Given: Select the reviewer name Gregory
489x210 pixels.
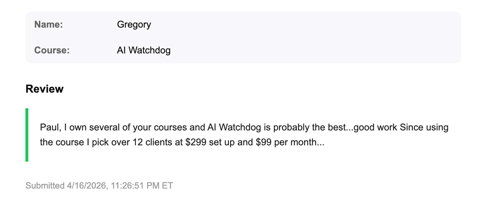Looking at the screenshot, I should (134, 25).
